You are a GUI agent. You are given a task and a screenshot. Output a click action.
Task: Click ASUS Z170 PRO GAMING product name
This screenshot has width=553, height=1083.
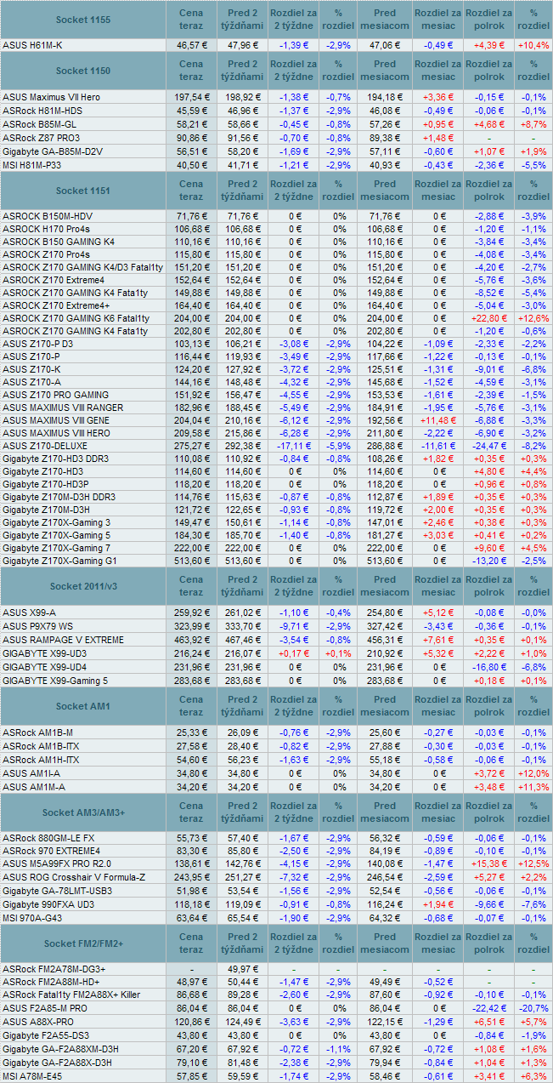55,395
